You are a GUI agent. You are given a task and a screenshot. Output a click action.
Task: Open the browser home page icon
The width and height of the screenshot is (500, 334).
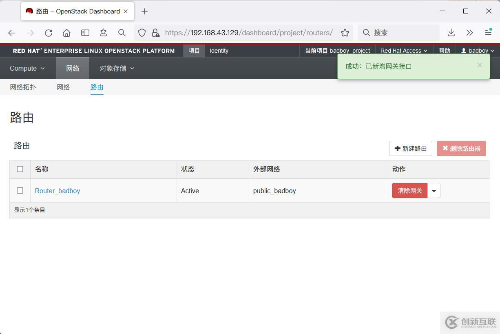66,33
